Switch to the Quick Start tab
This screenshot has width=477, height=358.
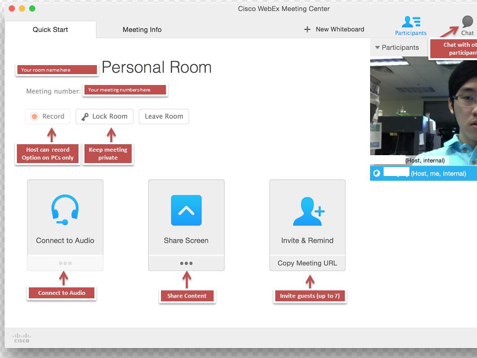51,29
